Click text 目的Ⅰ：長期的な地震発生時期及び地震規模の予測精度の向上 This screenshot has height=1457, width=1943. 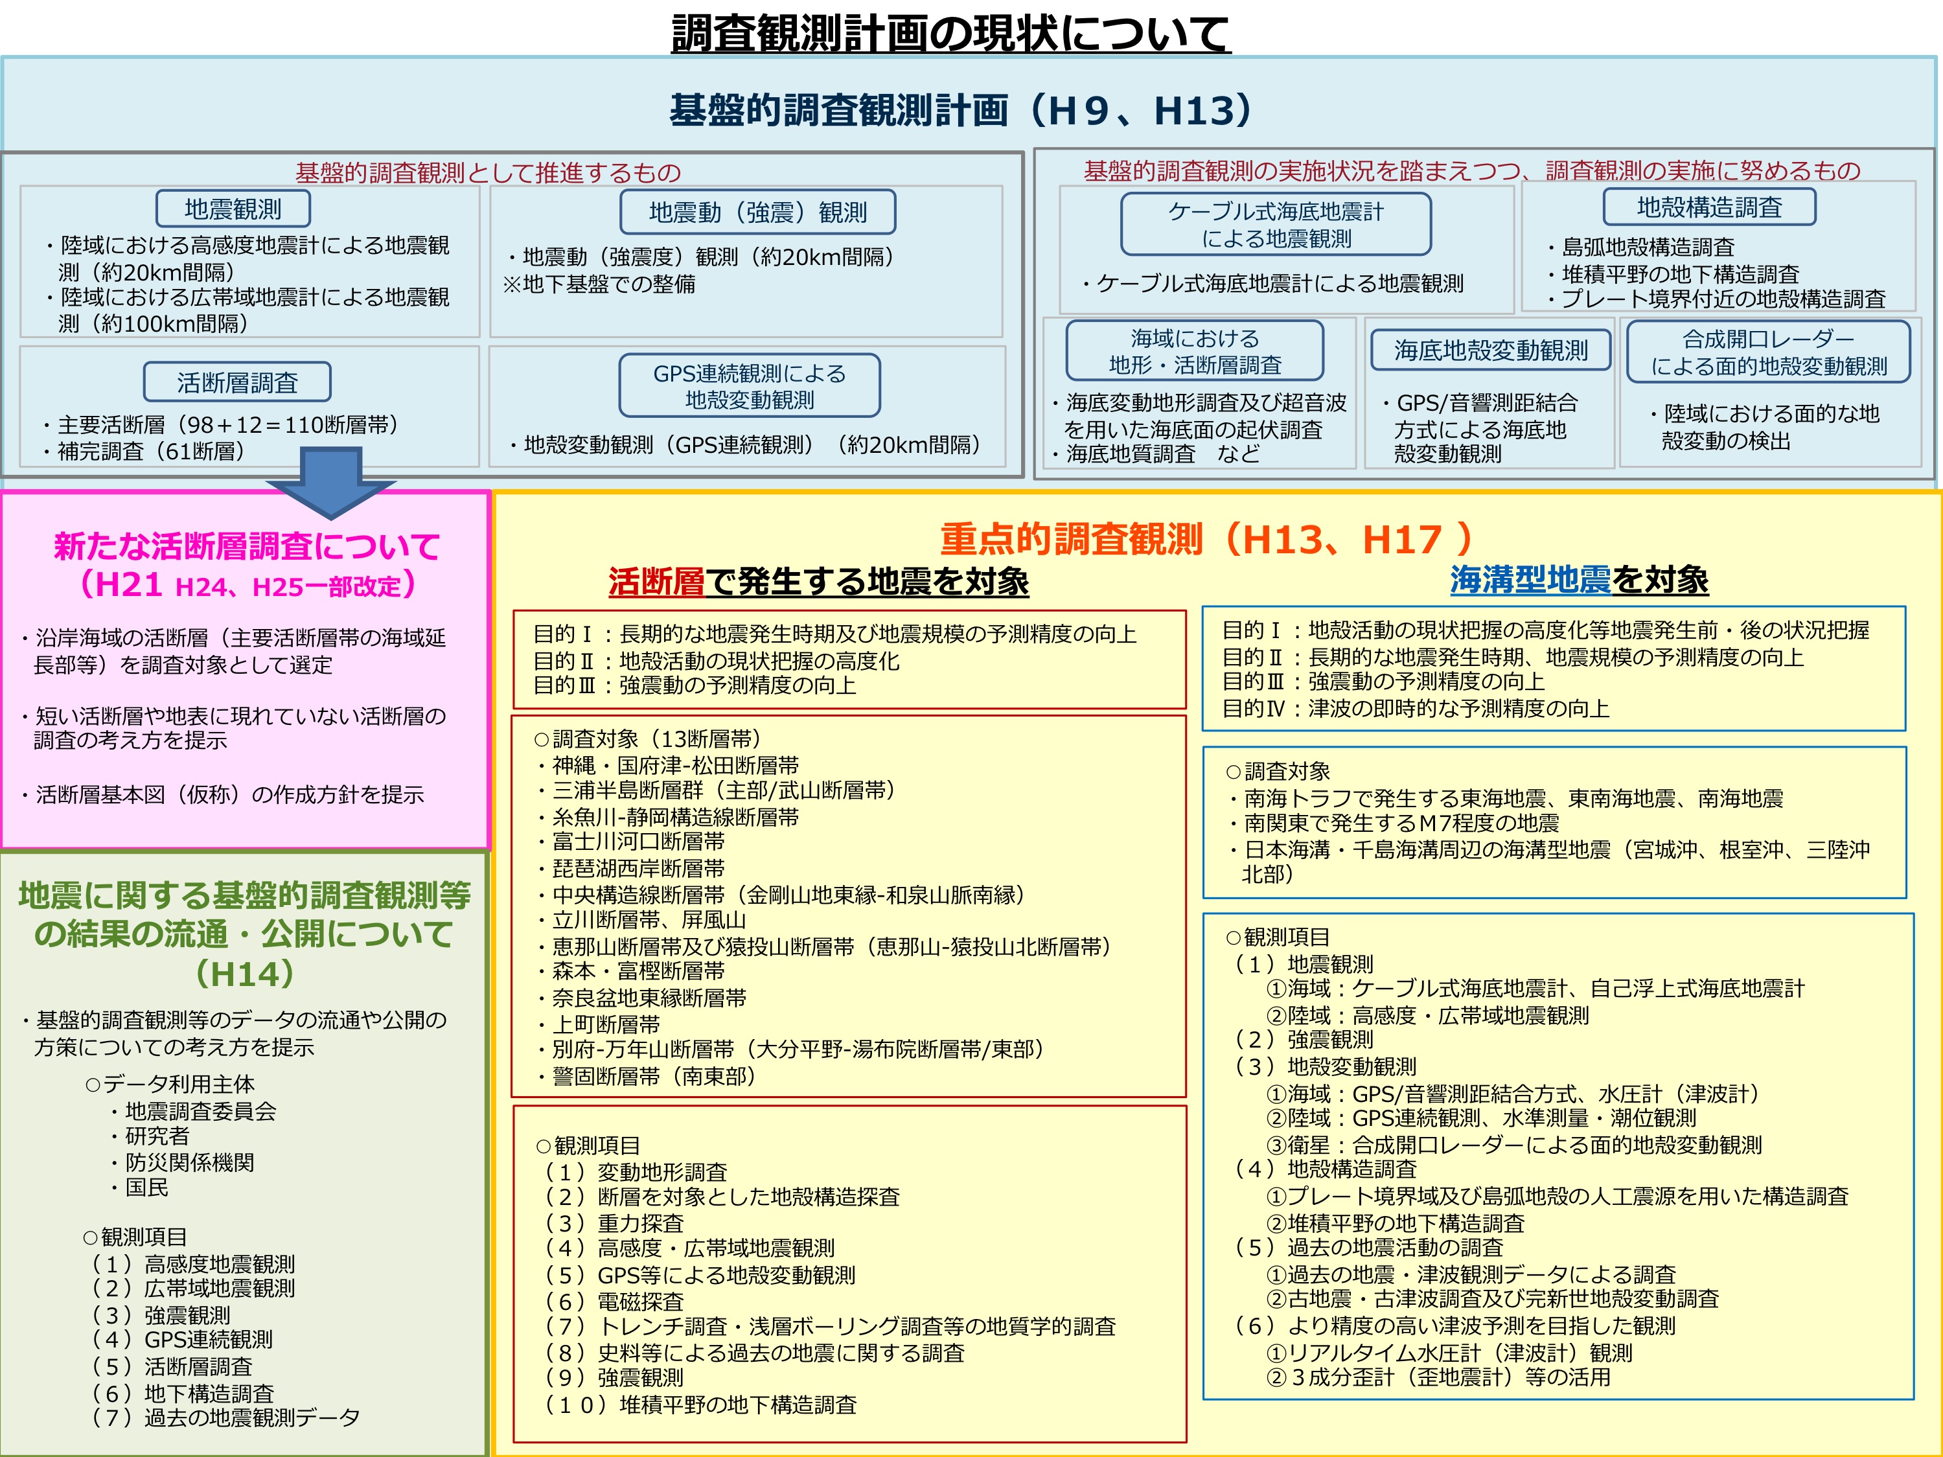835,634
